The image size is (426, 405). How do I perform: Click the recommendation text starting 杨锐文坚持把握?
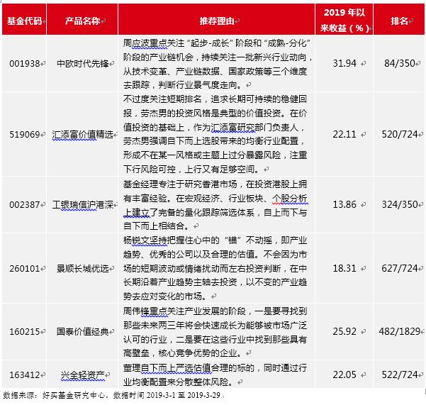click(215, 269)
